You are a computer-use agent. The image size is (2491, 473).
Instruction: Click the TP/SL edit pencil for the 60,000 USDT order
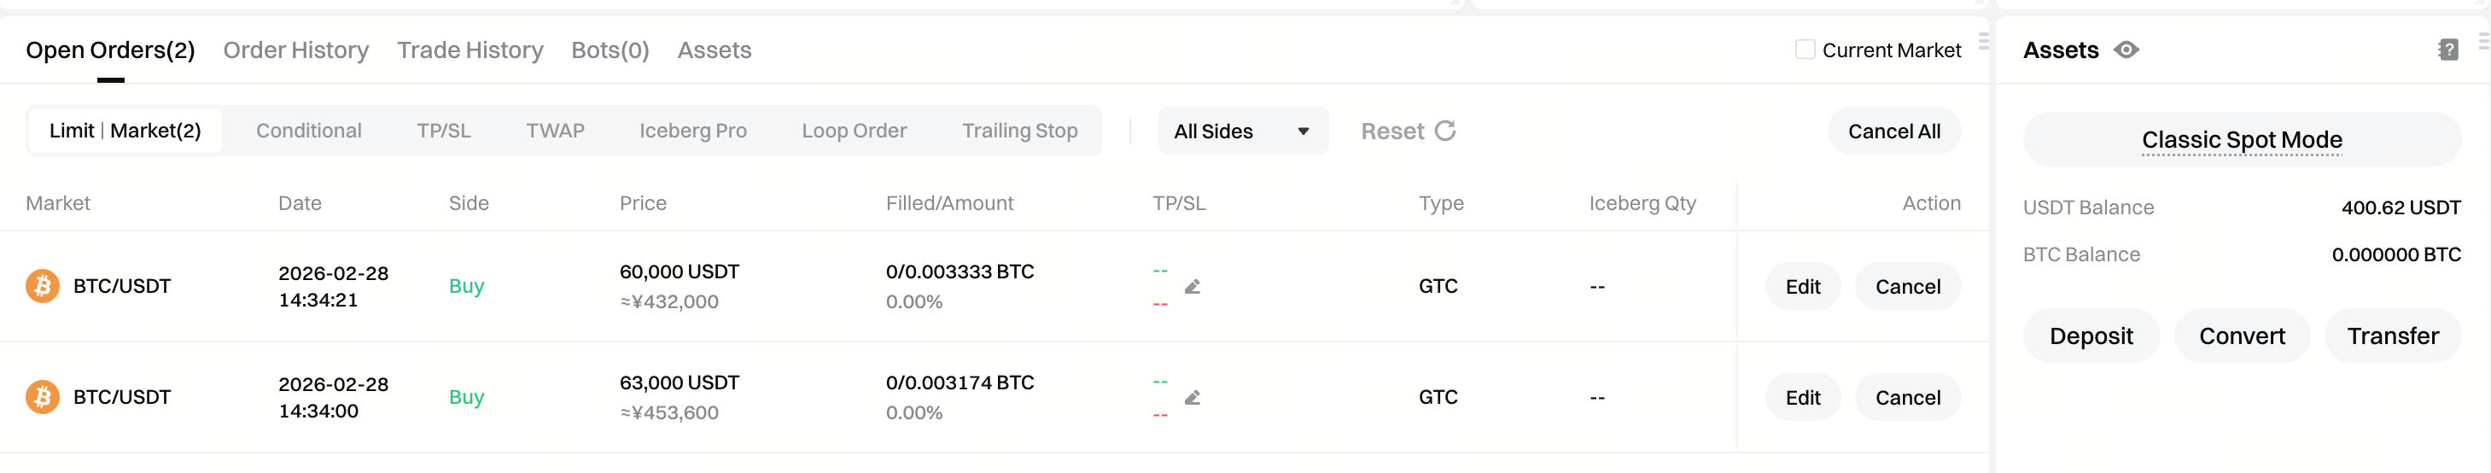coord(1193,286)
